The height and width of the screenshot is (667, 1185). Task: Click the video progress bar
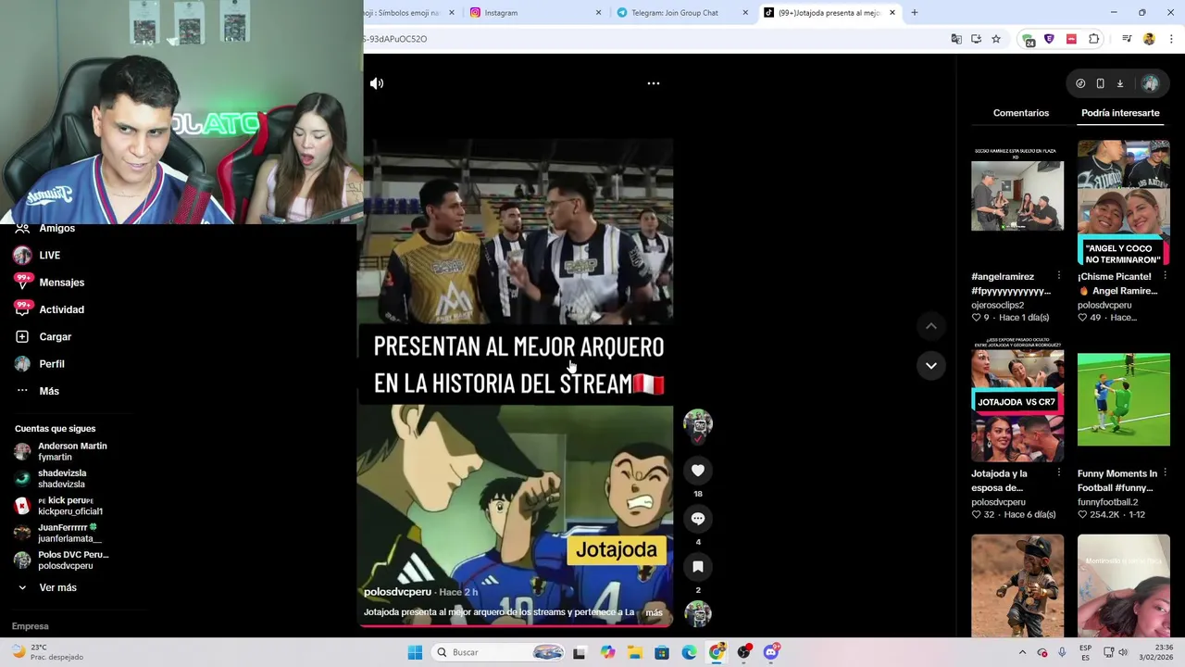point(515,626)
